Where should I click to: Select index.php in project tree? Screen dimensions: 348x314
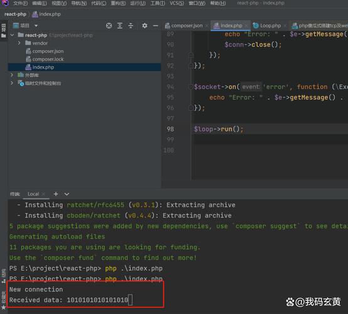coord(85,67)
